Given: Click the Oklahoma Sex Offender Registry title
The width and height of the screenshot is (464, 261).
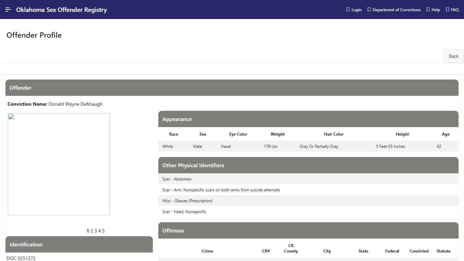Looking at the screenshot, I should [61, 10].
